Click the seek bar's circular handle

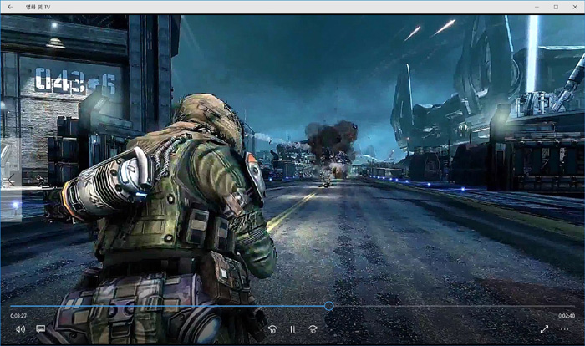click(328, 306)
